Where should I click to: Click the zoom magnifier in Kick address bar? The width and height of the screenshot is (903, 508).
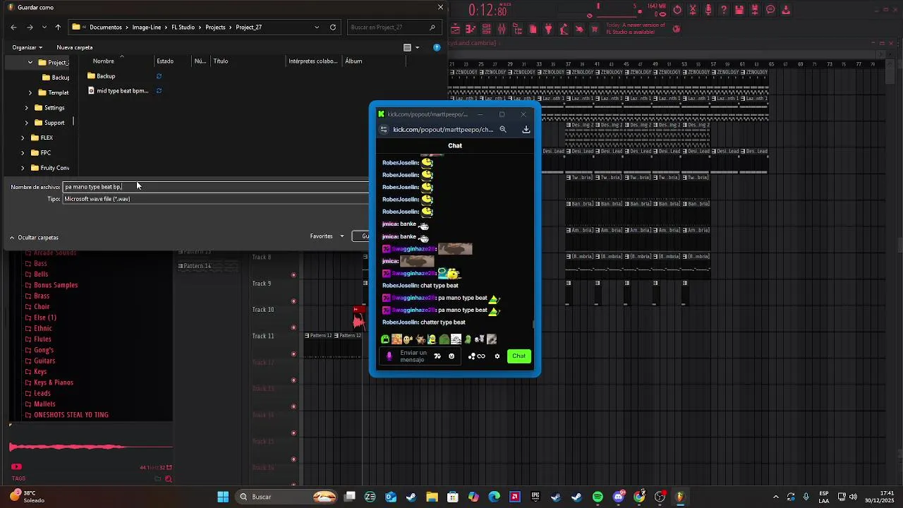(503, 129)
